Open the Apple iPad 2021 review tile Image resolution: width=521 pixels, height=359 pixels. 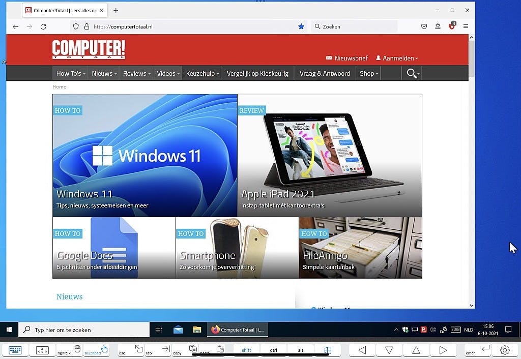tap(330, 156)
